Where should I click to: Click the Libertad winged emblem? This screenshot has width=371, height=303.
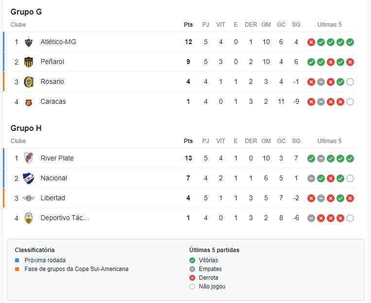(x=29, y=198)
